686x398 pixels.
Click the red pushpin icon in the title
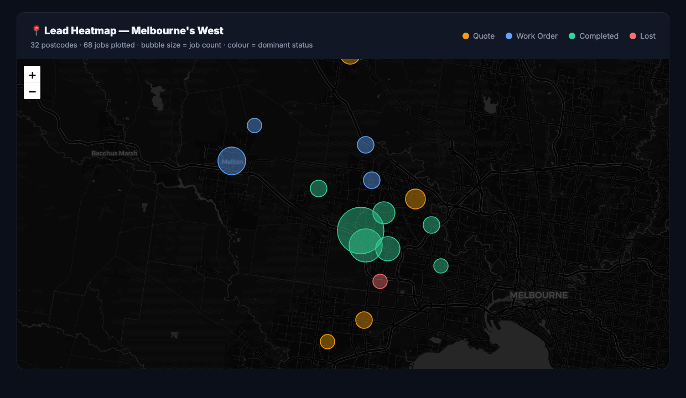point(37,31)
